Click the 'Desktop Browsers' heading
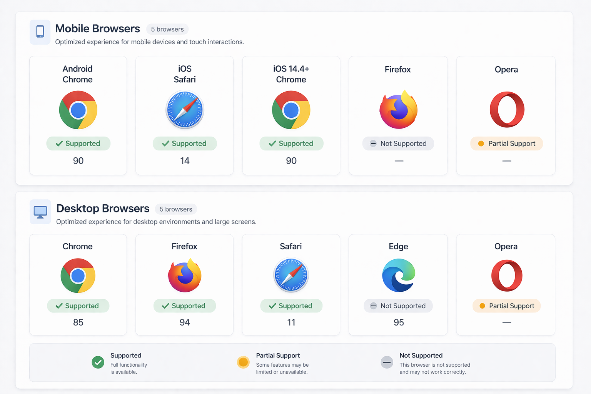The height and width of the screenshot is (394, 591). click(103, 209)
